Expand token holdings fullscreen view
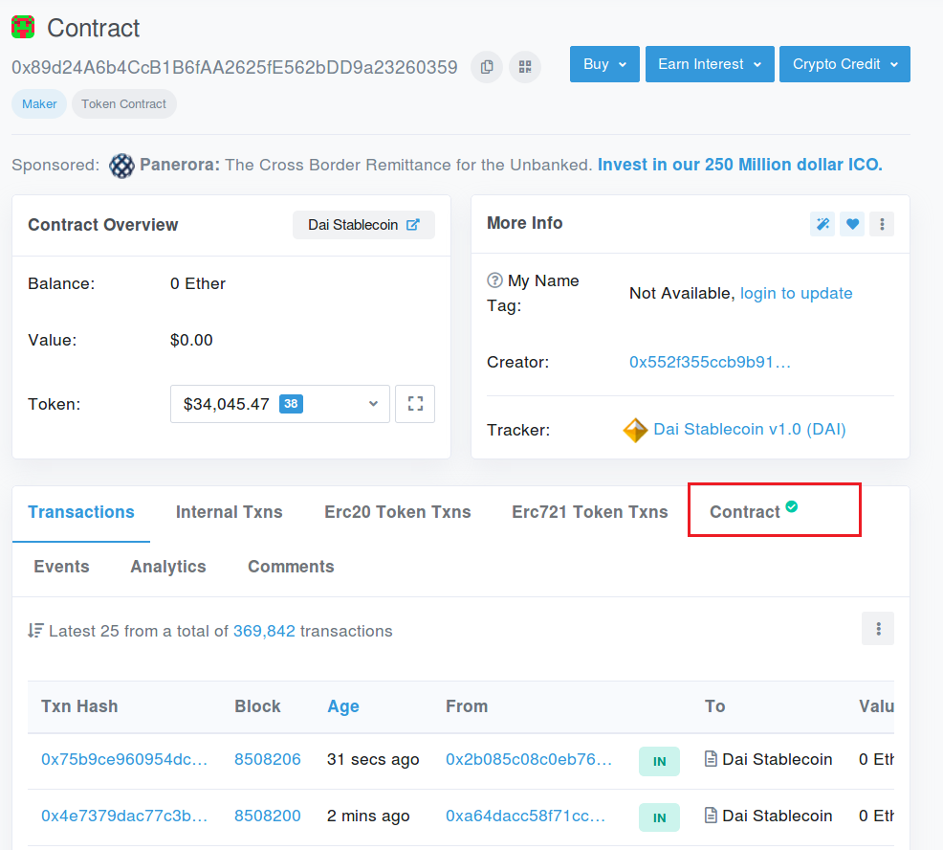The image size is (943, 850). click(x=415, y=404)
